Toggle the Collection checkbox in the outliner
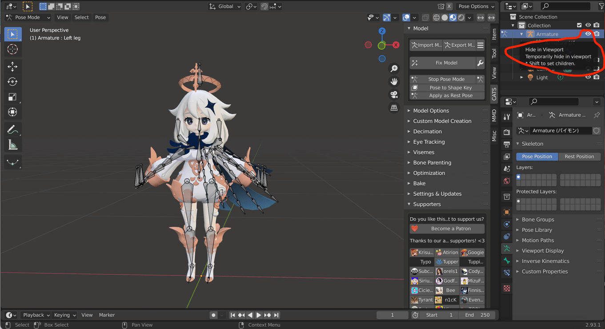Screen dimensions: 605x329 pos(578,25)
